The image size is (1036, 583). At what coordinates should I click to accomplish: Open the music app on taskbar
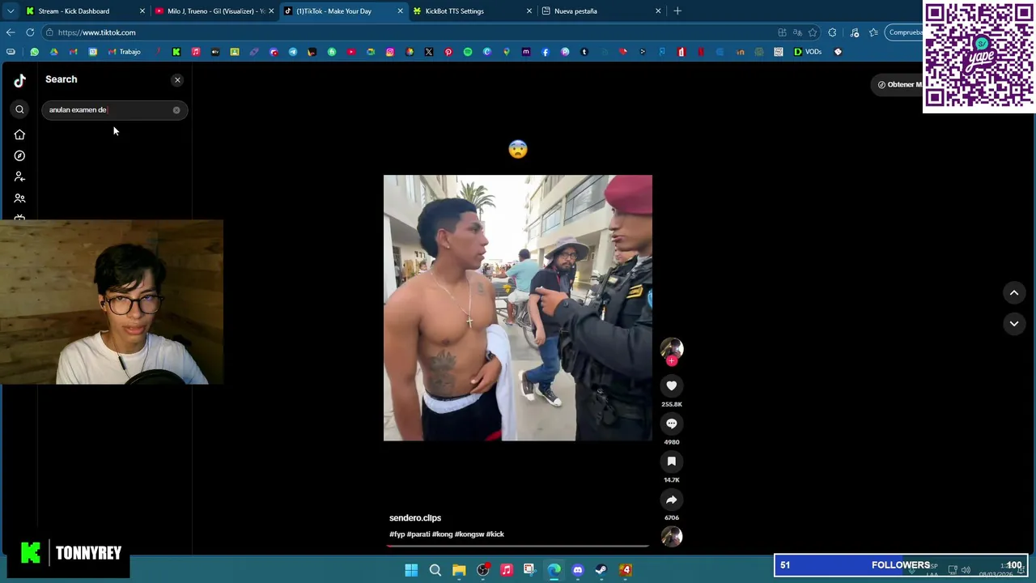tap(507, 570)
